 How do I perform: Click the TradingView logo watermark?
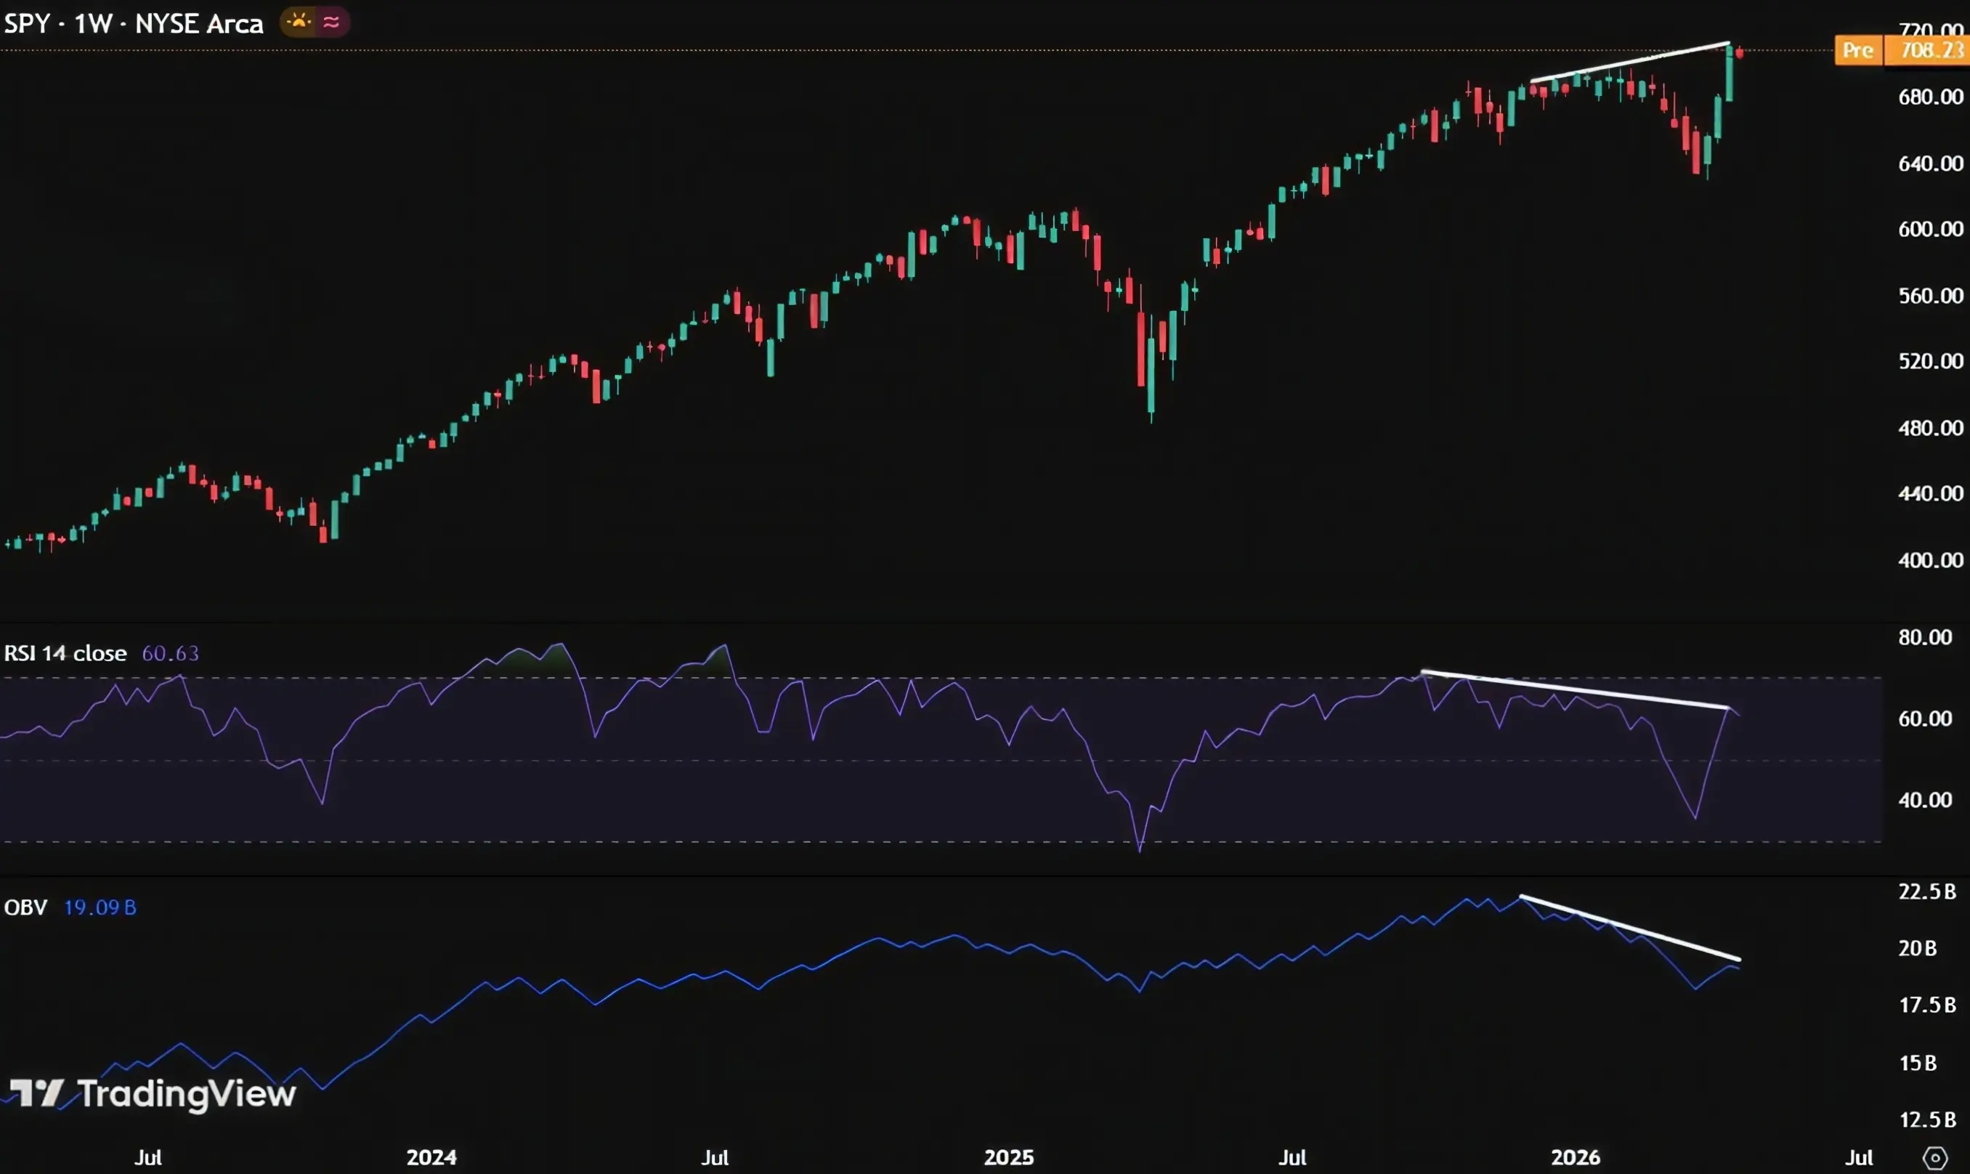[x=152, y=1094]
